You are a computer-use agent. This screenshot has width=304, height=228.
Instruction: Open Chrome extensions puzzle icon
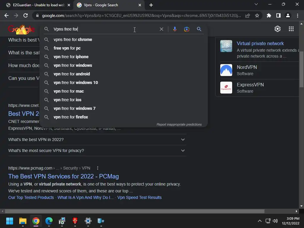point(269,15)
